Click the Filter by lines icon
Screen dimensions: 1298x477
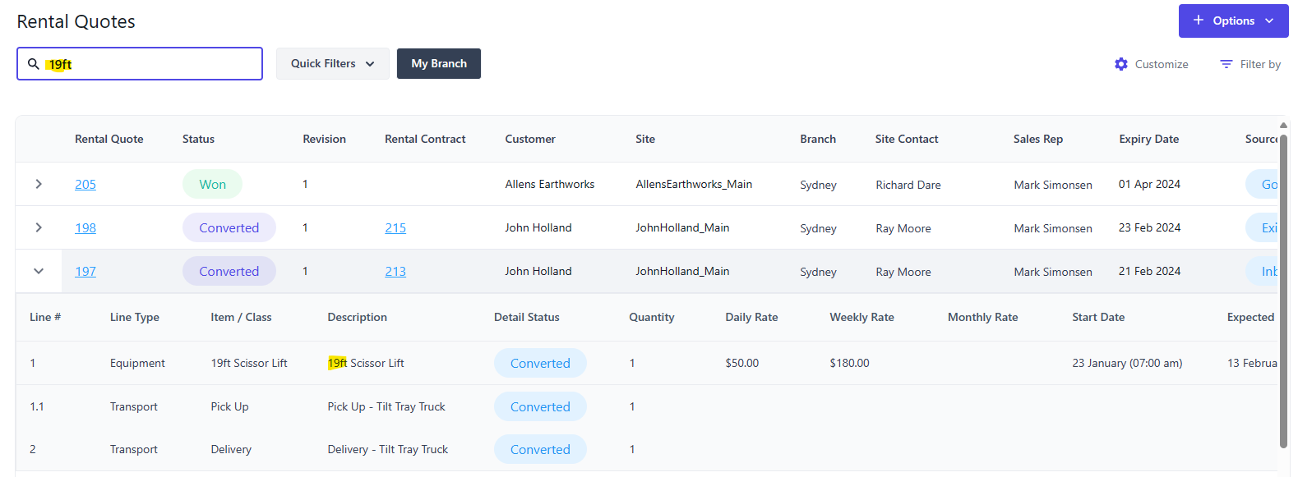(1226, 64)
